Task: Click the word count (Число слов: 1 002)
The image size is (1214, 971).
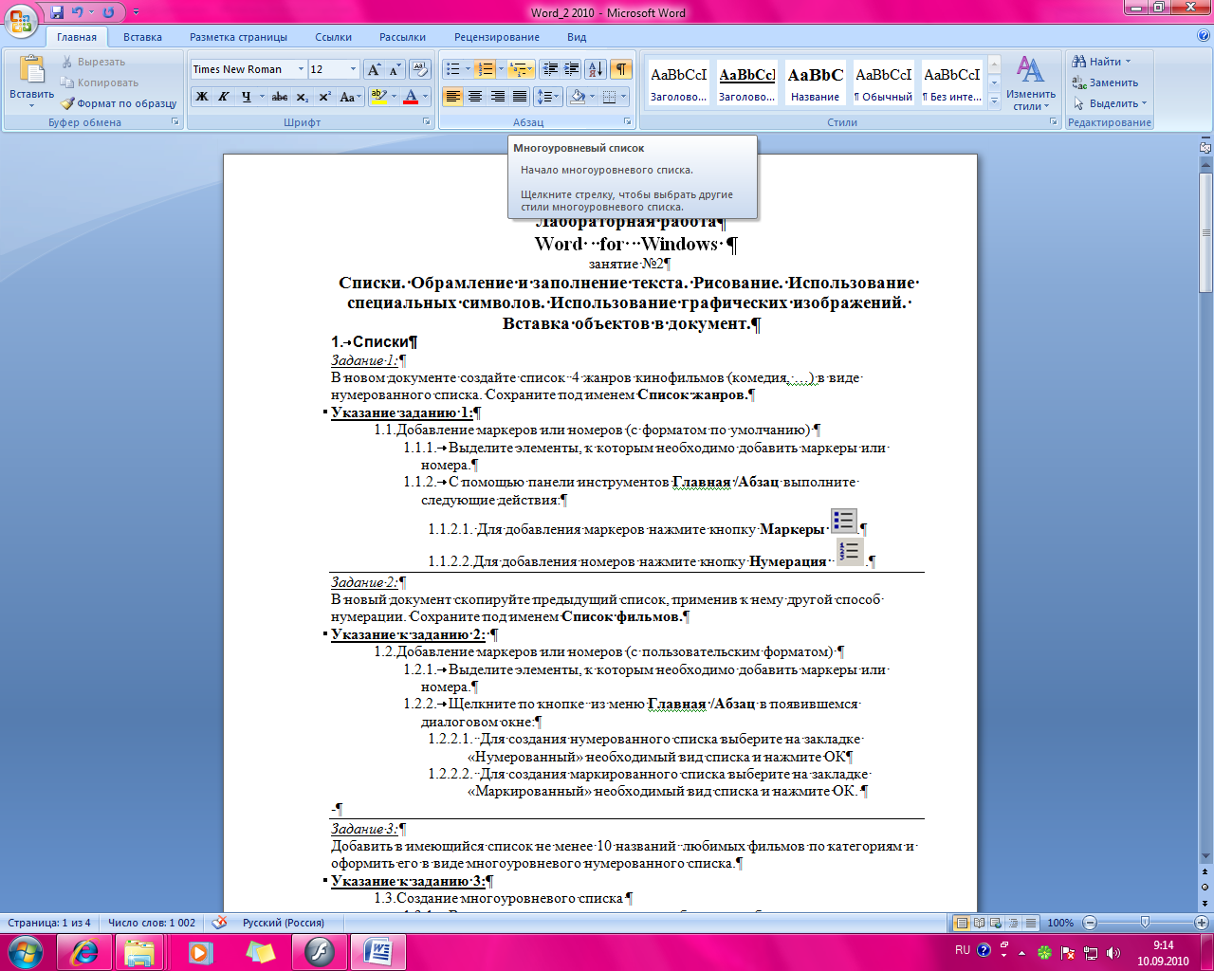Action: coord(152,923)
